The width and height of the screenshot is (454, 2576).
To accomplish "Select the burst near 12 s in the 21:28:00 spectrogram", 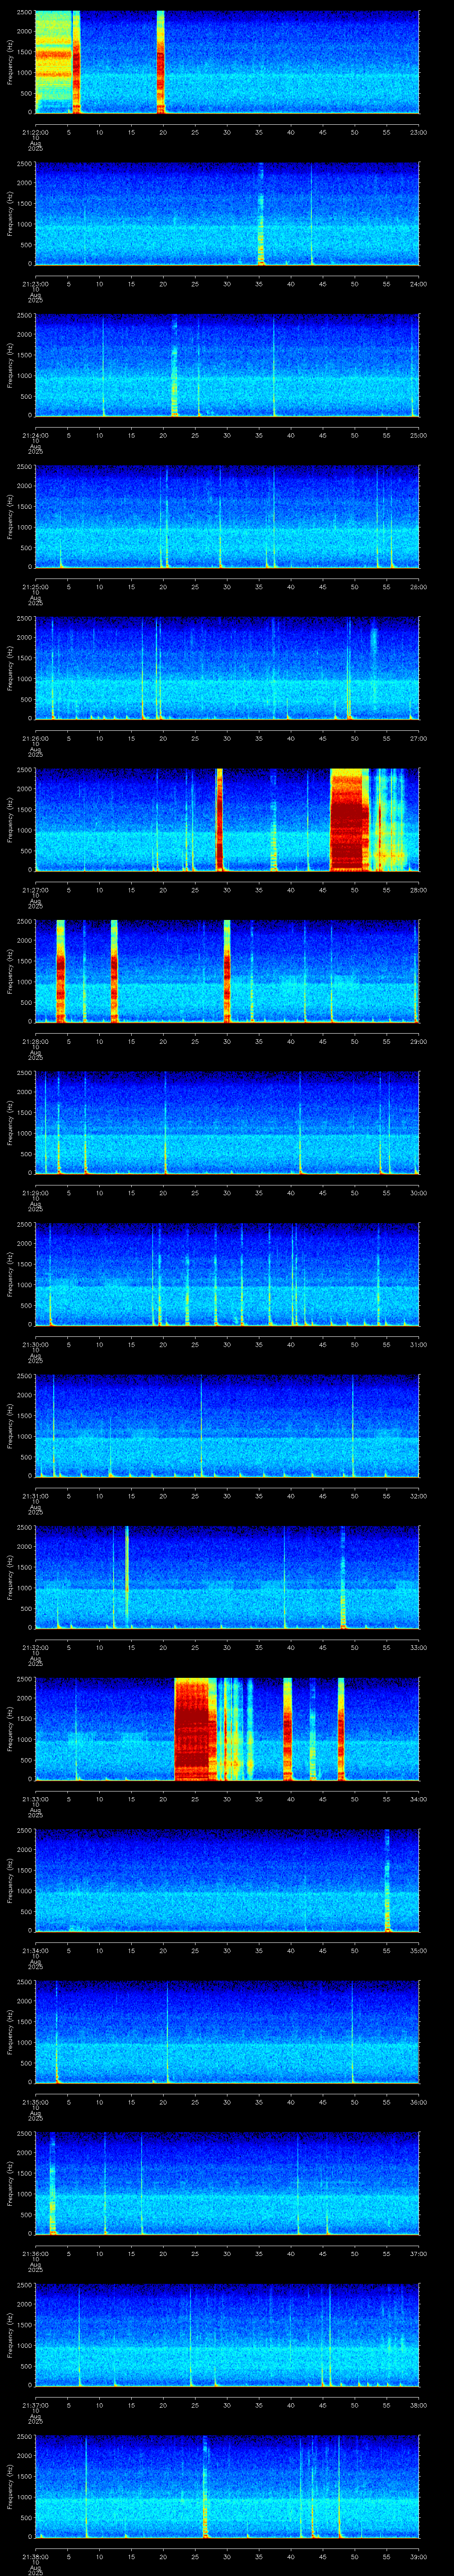I will click(114, 971).
